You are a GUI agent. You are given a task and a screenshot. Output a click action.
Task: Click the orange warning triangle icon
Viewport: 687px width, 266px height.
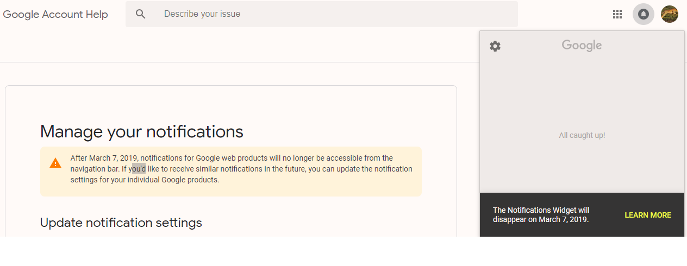(55, 163)
